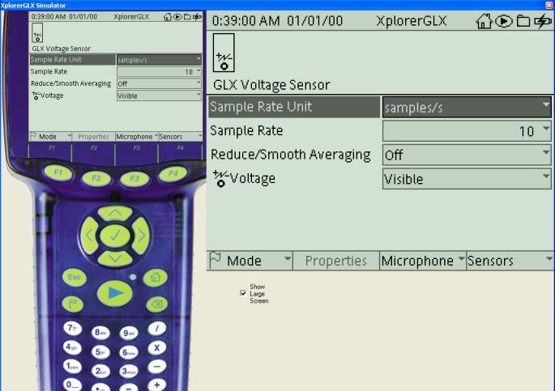The width and height of the screenshot is (555, 391).
Task: Click the home icon on small handheld screen
Action: tap(168, 17)
